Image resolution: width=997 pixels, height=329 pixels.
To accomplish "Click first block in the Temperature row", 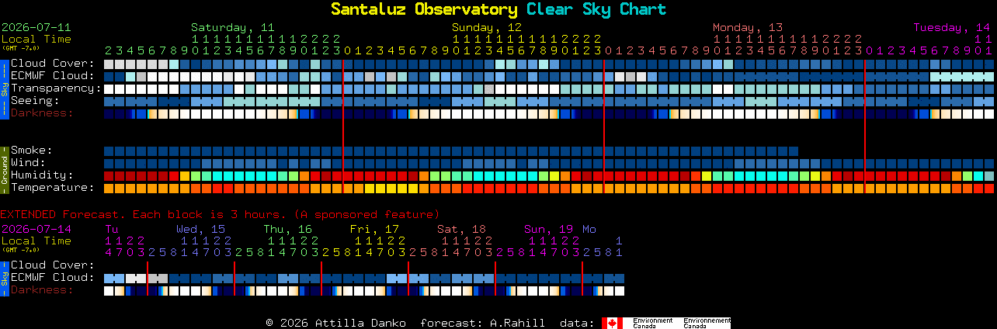I will 109,188.
